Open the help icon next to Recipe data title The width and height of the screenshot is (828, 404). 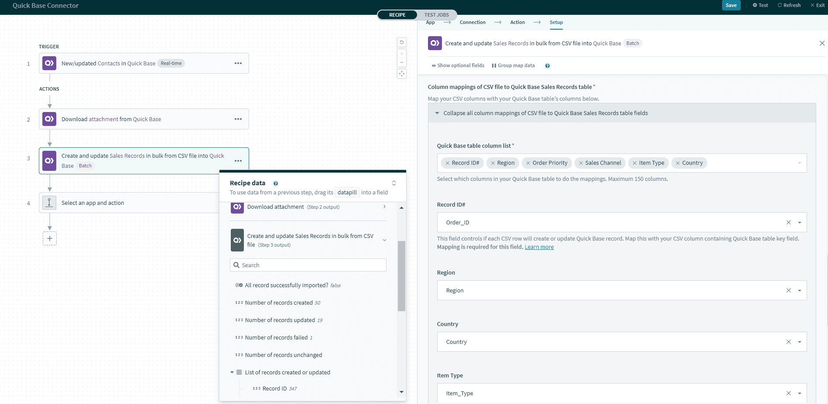click(276, 183)
